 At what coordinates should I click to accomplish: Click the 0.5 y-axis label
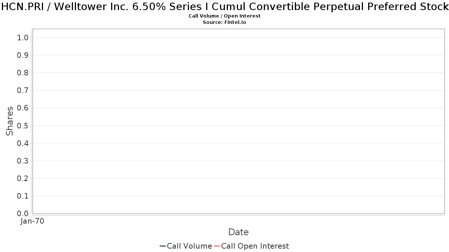[23, 126]
